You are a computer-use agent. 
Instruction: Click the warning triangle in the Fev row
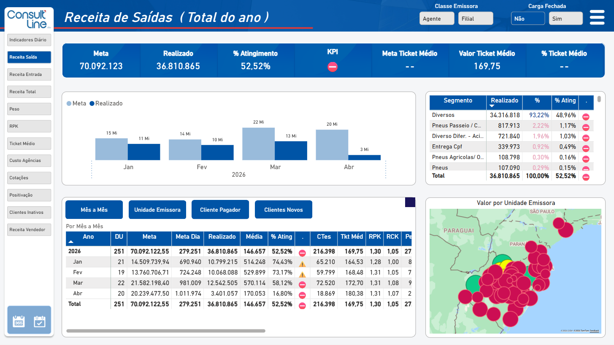click(x=302, y=275)
